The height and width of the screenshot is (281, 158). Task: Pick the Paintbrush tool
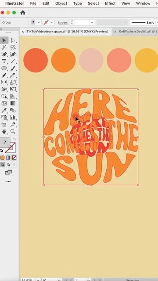point(13,68)
